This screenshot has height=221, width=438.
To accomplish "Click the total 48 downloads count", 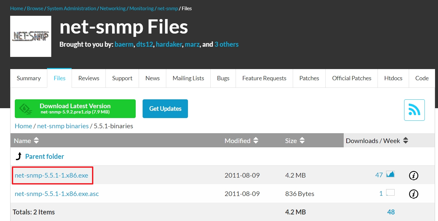I will pos(391,212).
